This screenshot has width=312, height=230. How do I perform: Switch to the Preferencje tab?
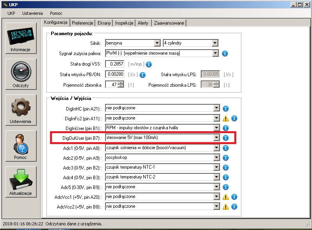[x=82, y=23]
